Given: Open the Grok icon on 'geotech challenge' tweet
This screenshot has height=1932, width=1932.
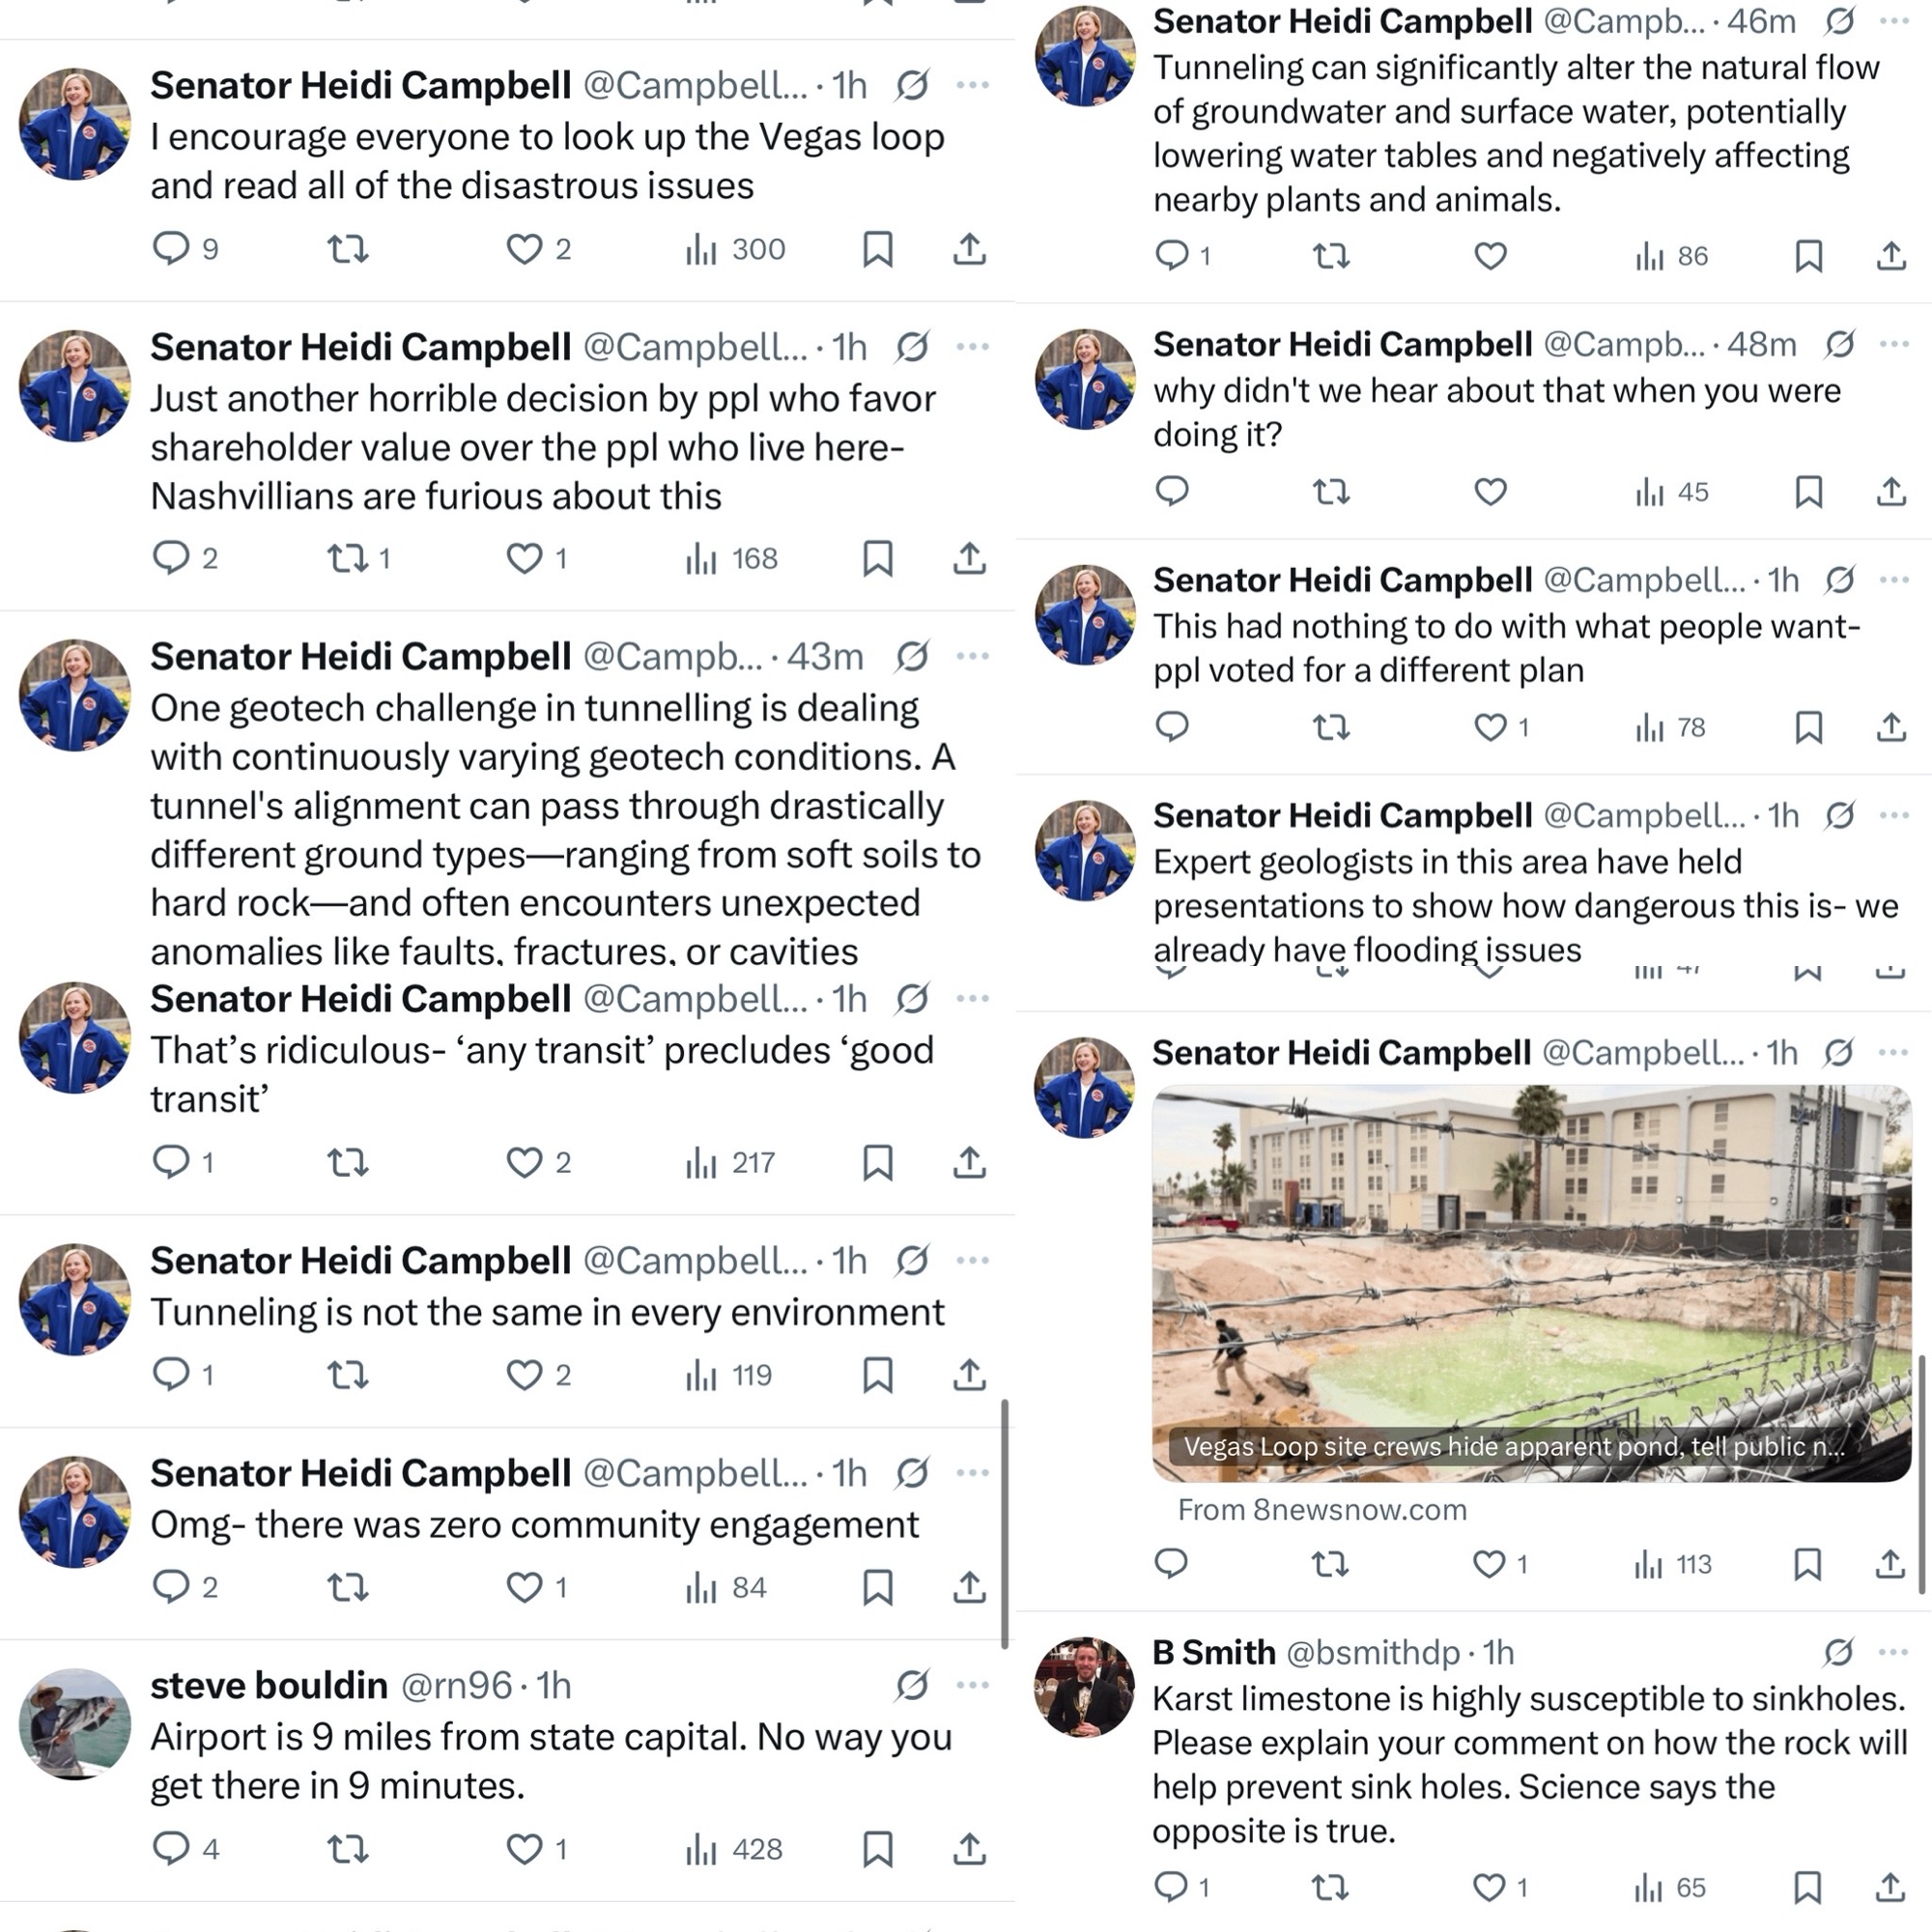Looking at the screenshot, I should click(912, 656).
